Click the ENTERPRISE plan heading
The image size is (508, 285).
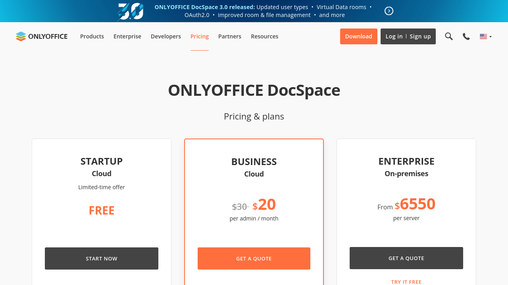(x=406, y=161)
